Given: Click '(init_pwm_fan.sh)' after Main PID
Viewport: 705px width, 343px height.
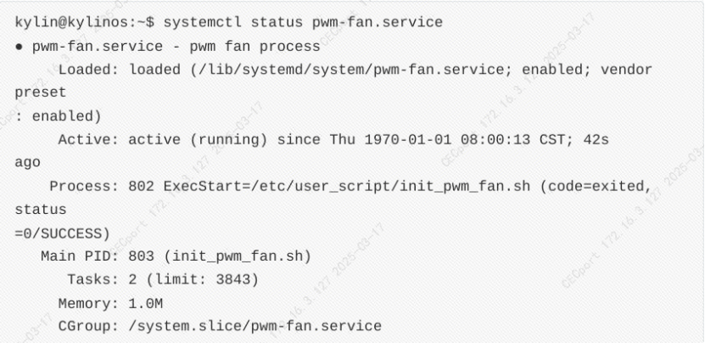Looking at the screenshot, I should 238,256.
